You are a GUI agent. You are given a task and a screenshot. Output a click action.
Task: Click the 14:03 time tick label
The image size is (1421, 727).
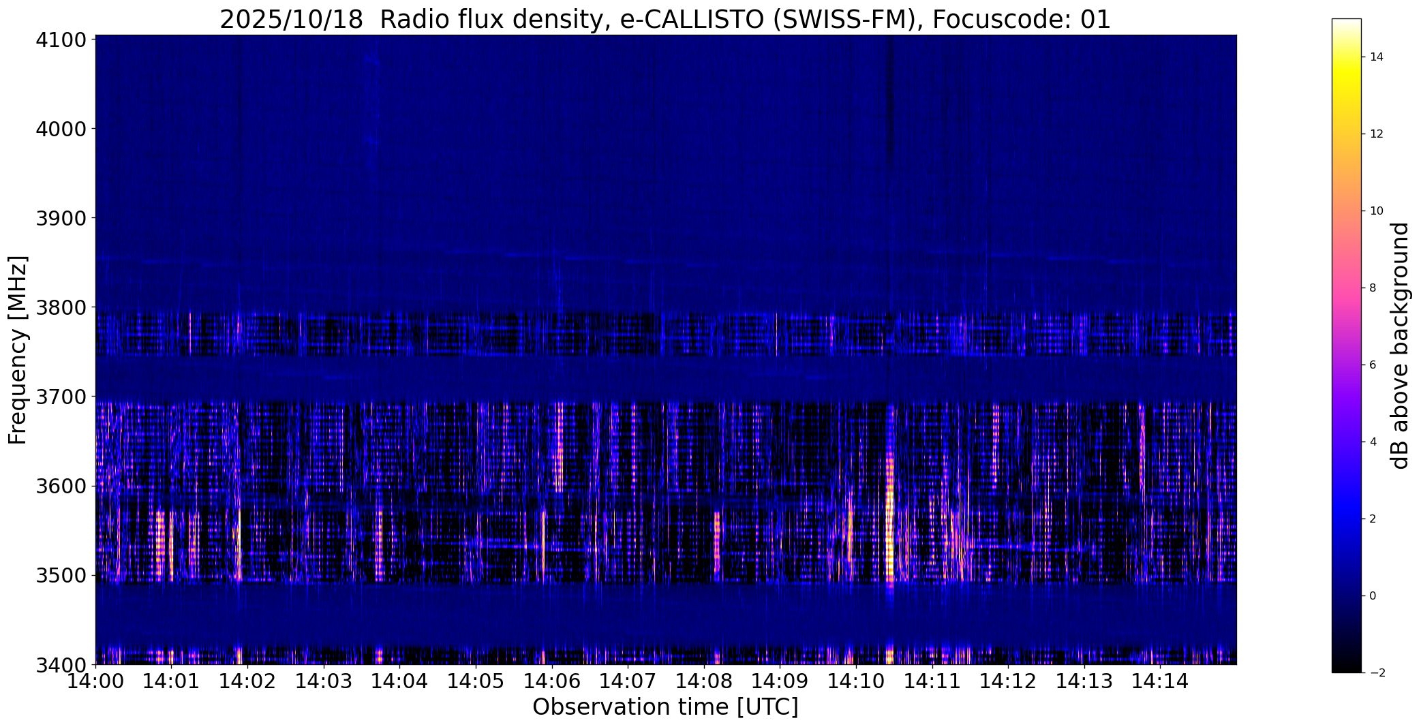[x=324, y=681]
